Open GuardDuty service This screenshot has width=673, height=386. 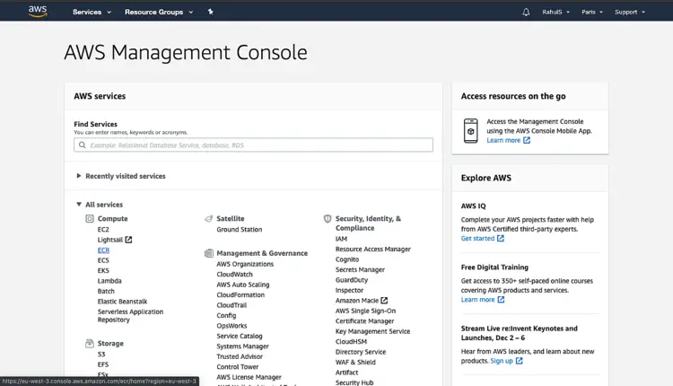352,280
